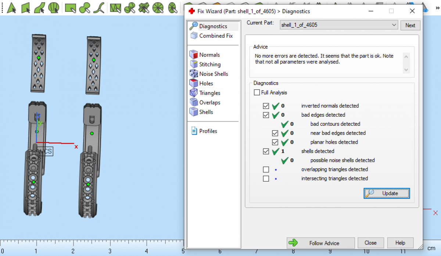The image size is (441, 256).
Task: Switch to the Combined Fix page
Action: coord(216,36)
